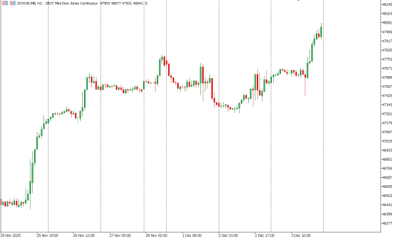
Task: Click the 47179 price axis label
Action: pyautogui.click(x=387, y=123)
